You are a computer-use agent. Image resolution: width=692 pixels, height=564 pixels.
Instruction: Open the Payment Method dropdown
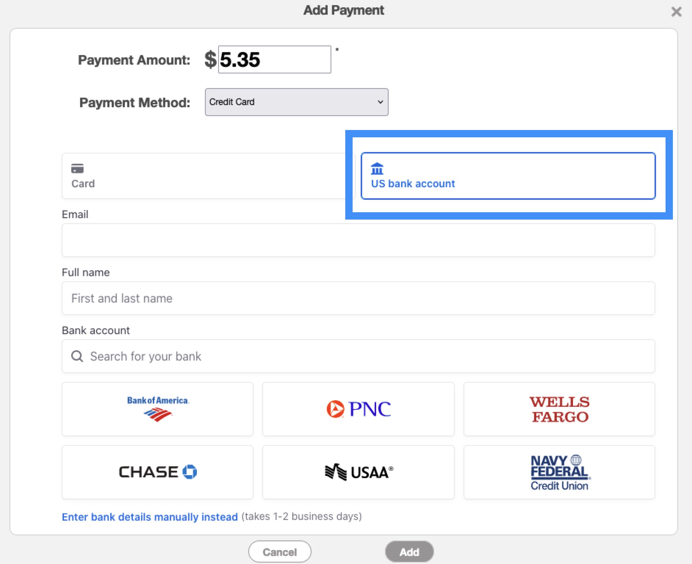296,102
